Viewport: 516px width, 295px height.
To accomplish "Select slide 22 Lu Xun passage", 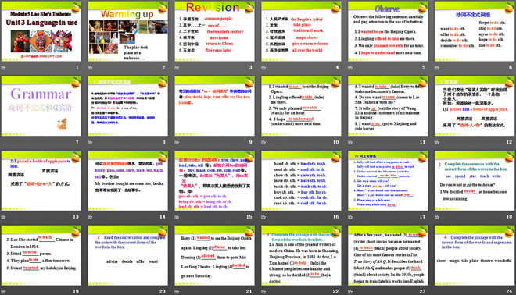I will point(301,255).
